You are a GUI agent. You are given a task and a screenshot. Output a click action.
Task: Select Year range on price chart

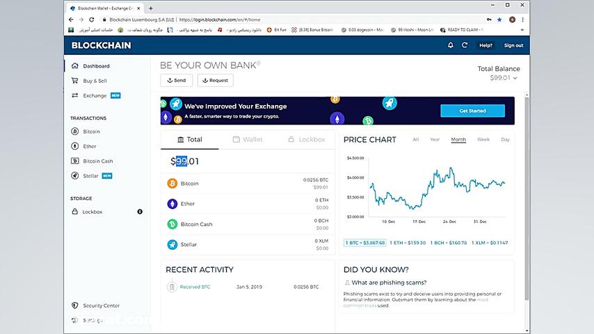[x=435, y=139]
